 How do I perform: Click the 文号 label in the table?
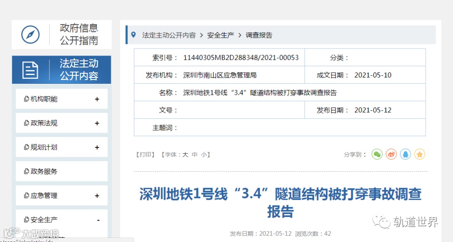coord(168,110)
